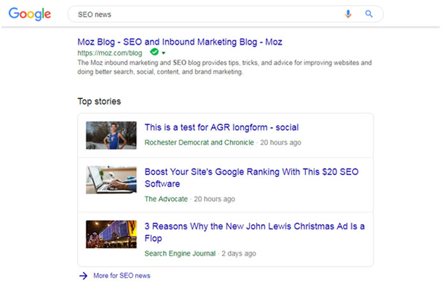Click the Top stories heading

coord(99,102)
